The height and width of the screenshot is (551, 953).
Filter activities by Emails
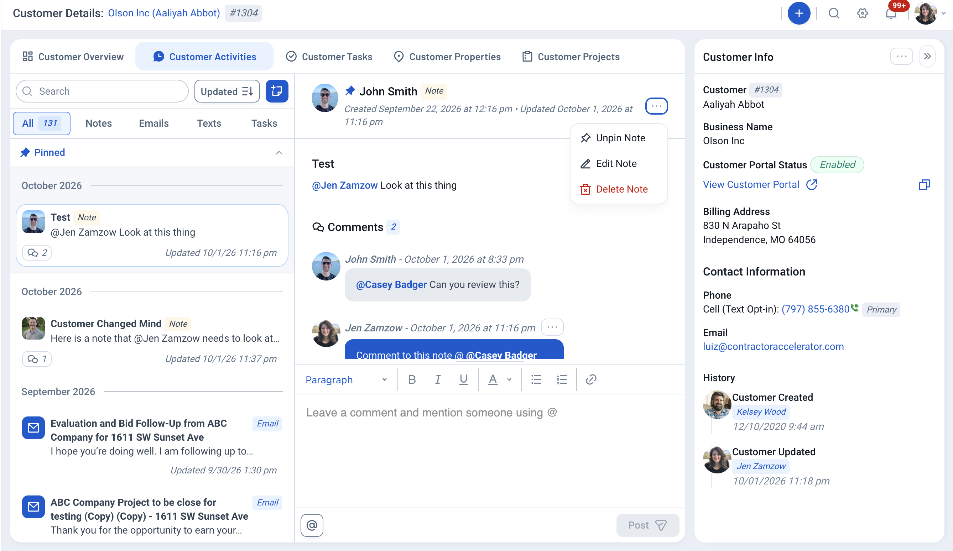click(153, 123)
